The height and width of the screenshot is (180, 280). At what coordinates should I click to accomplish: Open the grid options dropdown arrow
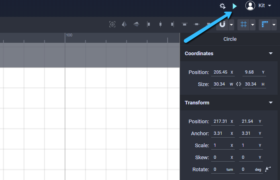(x=253, y=24)
